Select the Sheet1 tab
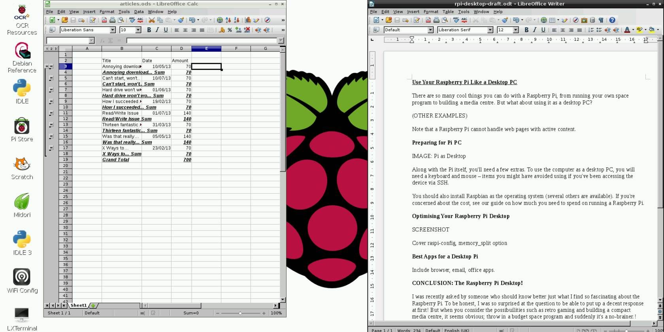This screenshot has height=332, width=664. click(x=78, y=306)
